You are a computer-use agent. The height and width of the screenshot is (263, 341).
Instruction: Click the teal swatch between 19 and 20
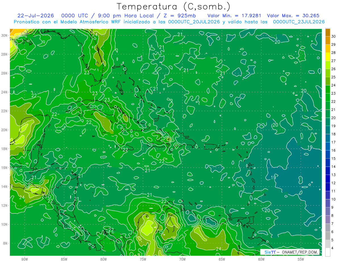tap(328, 122)
